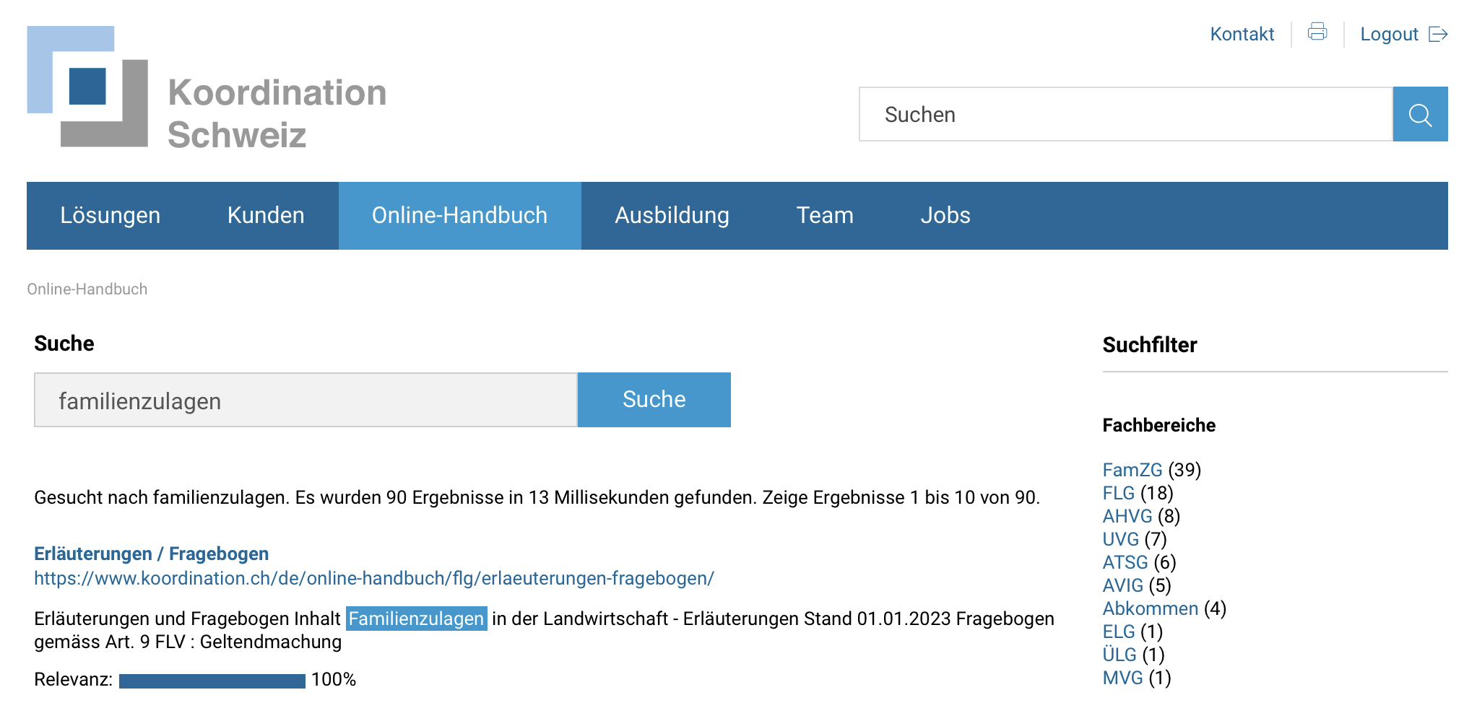Click the printer icon
Screen dimensions: 1477x708
(1317, 32)
